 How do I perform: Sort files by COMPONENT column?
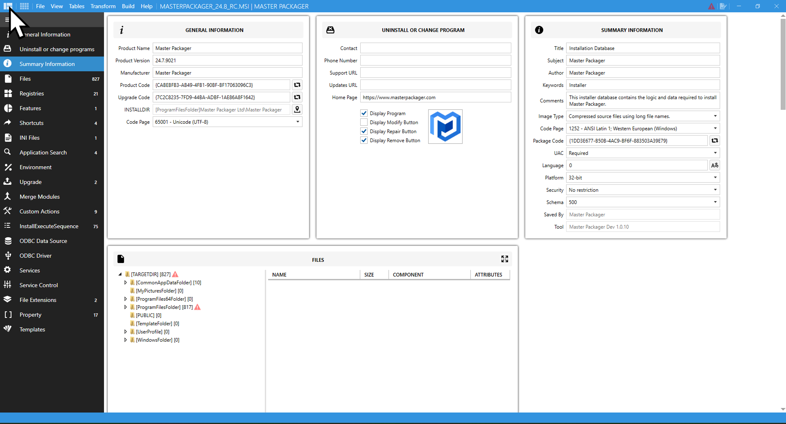(x=429, y=274)
